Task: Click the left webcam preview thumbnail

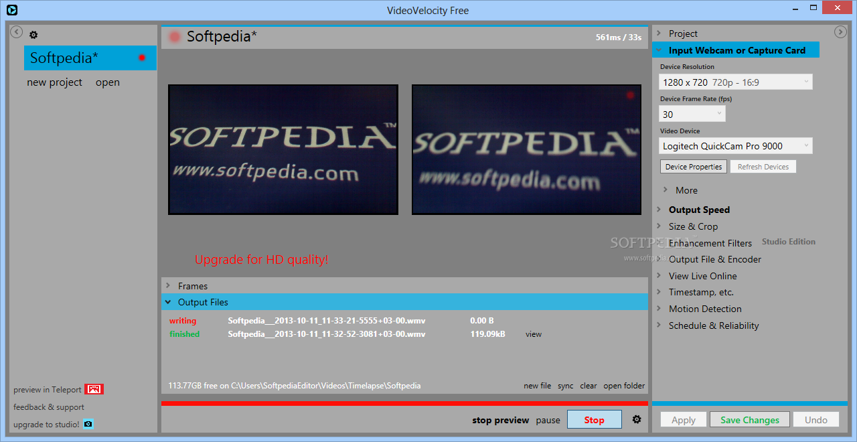Action: click(x=283, y=149)
